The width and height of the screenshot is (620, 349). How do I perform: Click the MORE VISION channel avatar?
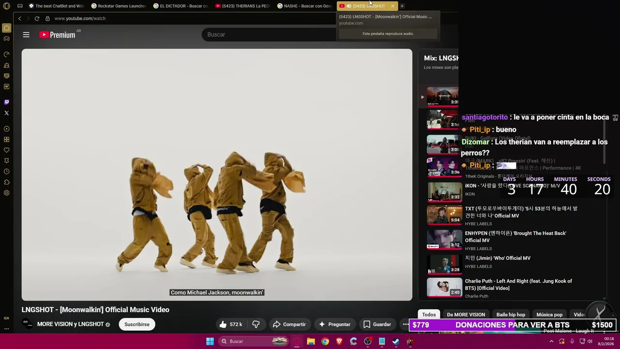27,324
